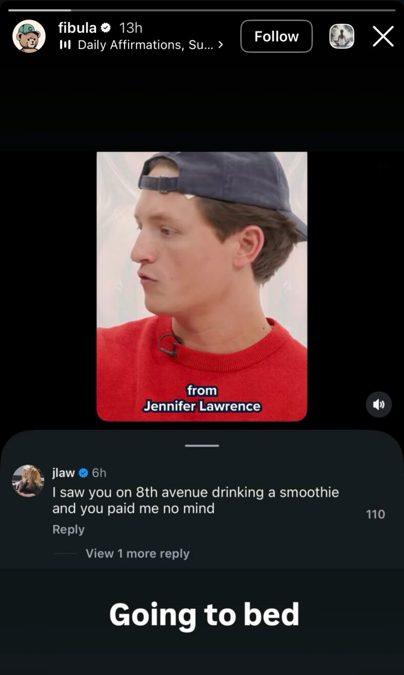This screenshot has width=404, height=675.
Task: Close the story with the X
Action: (x=383, y=36)
